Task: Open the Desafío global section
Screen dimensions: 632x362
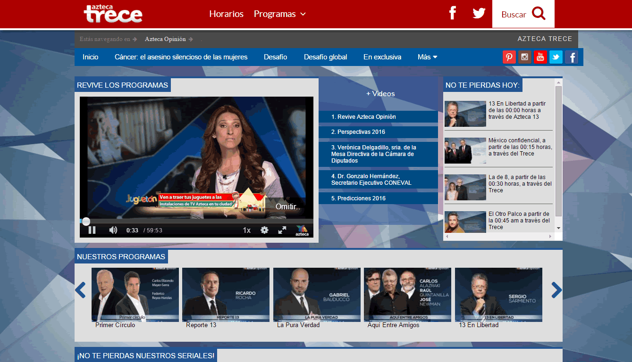Action: (x=326, y=57)
